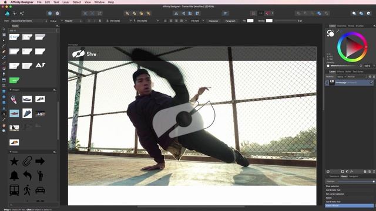Click the Move to Front arrange icon
This screenshot has height=211, width=376.
[149, 13]
